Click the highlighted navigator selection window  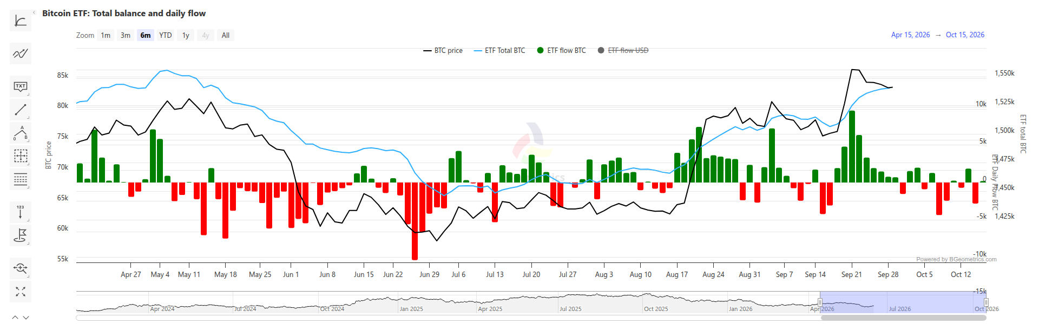tap(903, 302)
